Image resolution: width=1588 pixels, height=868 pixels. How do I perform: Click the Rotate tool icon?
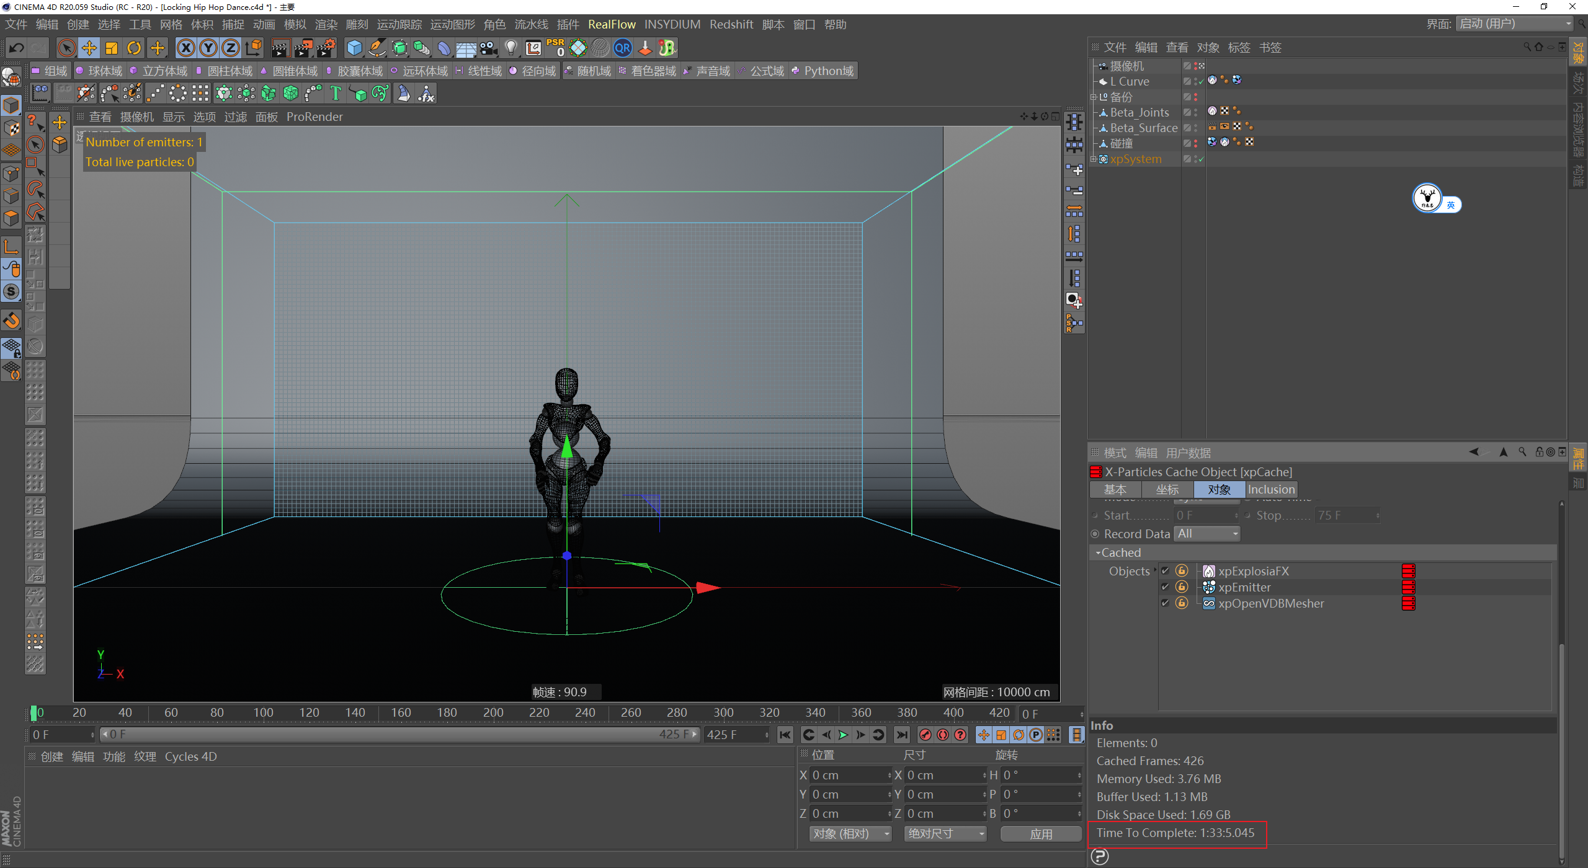tap(134, 48)
